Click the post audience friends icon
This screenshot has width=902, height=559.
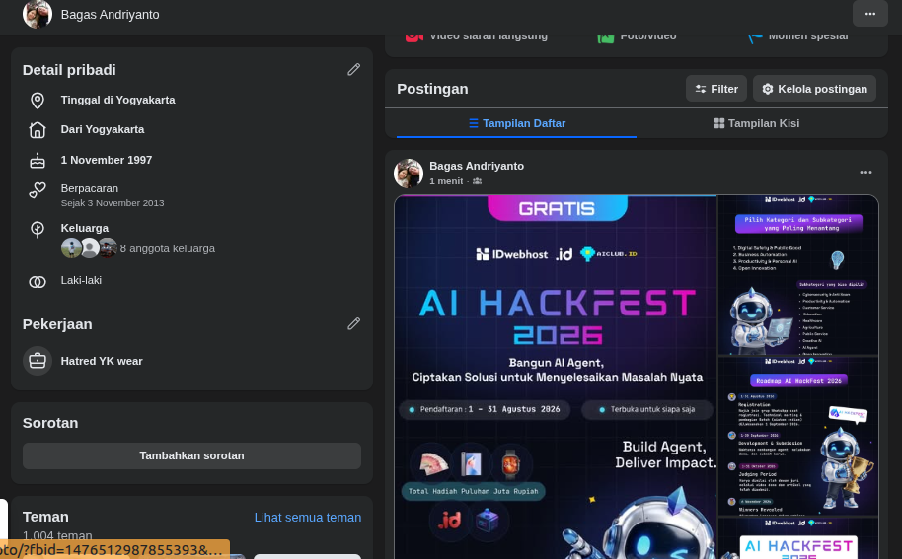click(477, 181)
